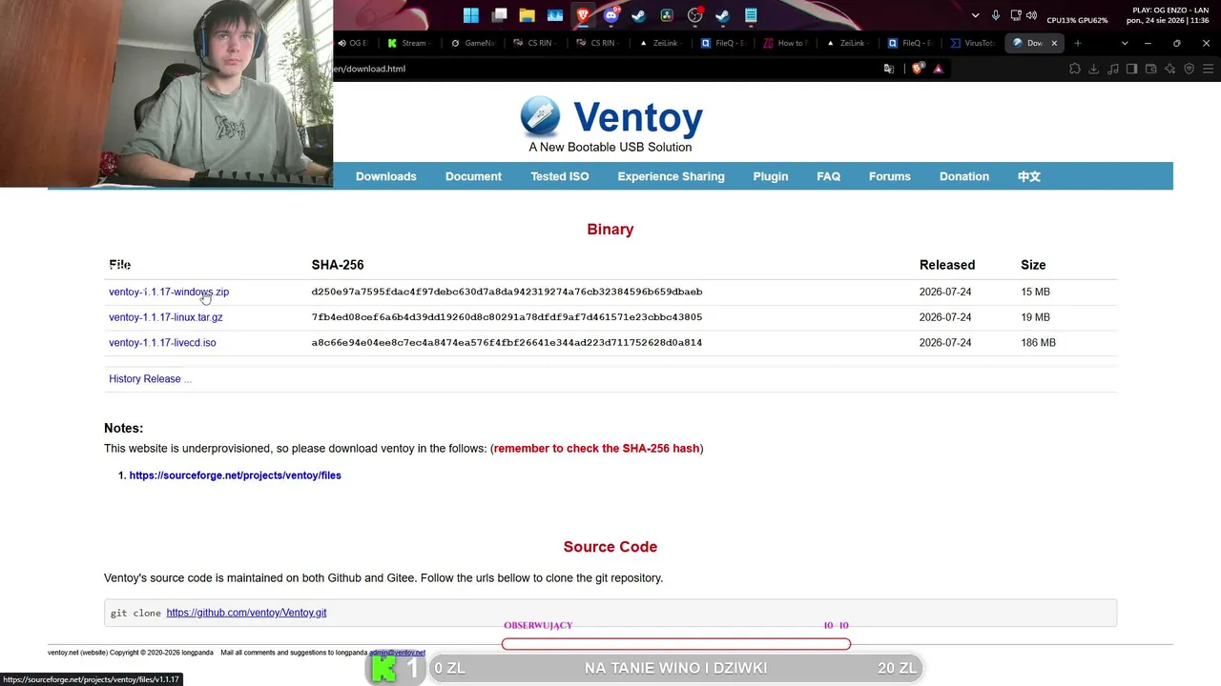Download ventoy-1.1.17-linux.tar.gz
Viewport: 1221px width, 686px height.
coord(166,317)
